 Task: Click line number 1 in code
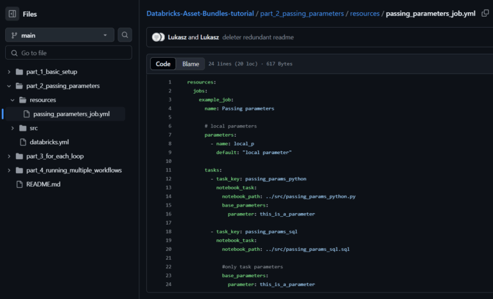point(169,82)
